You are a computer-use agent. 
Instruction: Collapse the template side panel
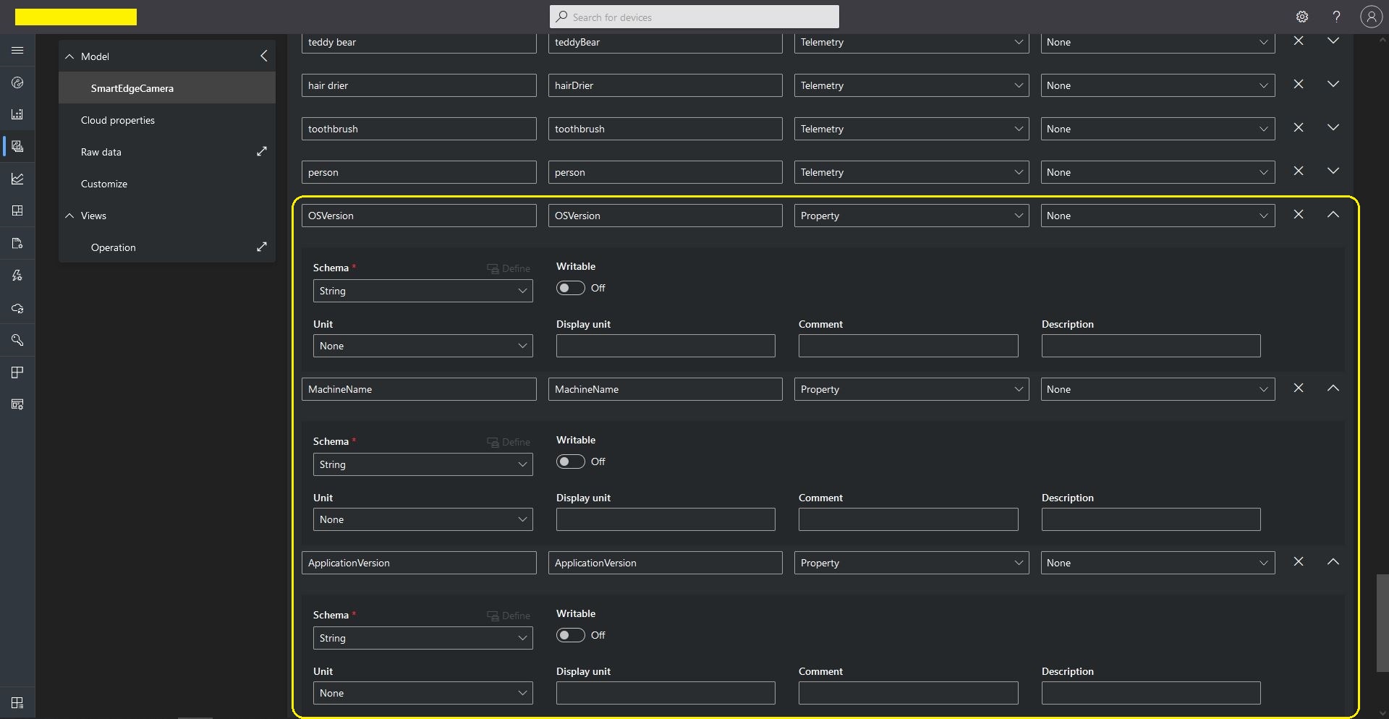[x=264, y=56]
